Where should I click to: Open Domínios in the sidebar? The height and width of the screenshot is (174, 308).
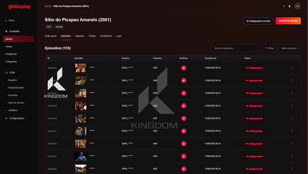pyautogui.click(x=13, y=95)
